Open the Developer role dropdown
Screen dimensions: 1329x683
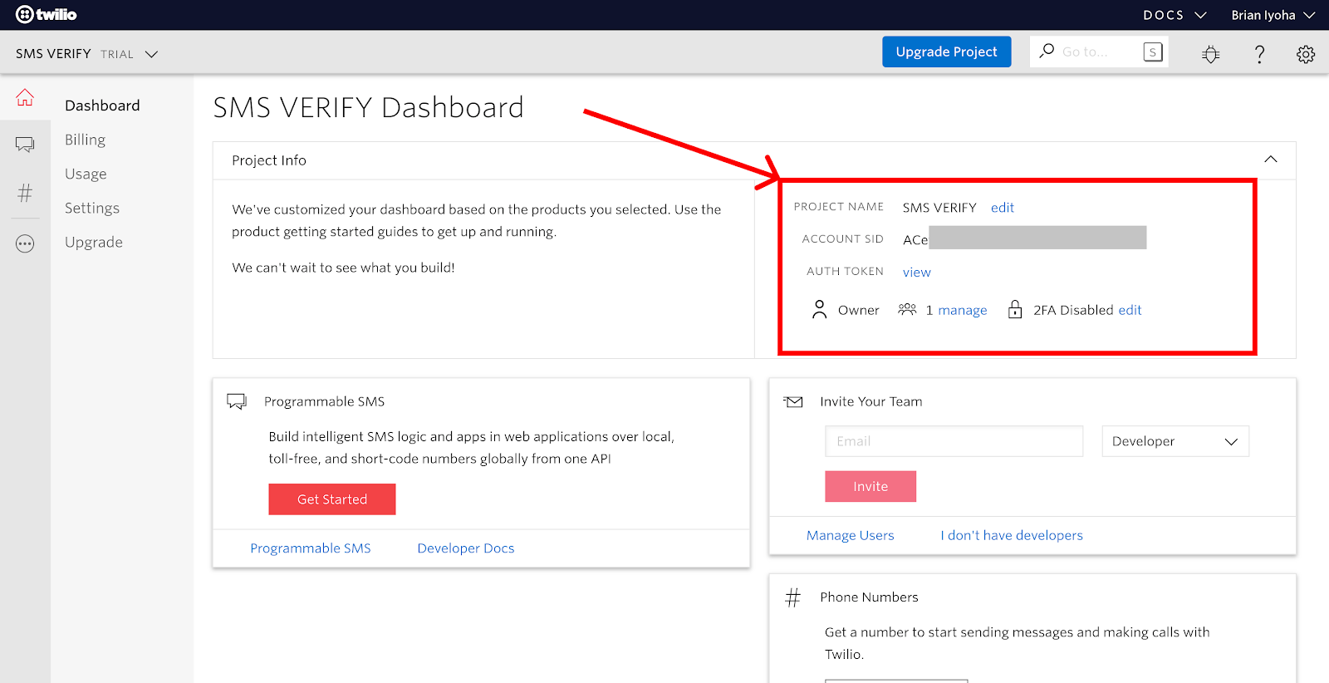1175,441
